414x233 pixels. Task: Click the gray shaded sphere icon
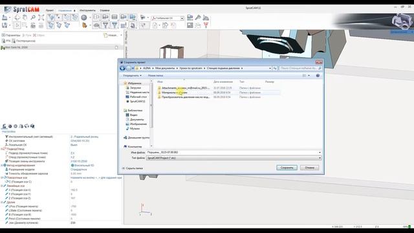(x=84, y=17)
